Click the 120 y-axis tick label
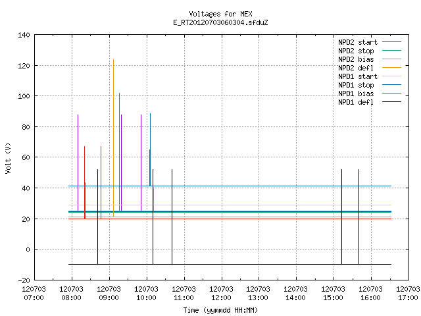The width and height of the screenshot is (421, 316). coord(24,66)
